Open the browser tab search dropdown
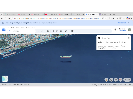 tap(2, 14)
